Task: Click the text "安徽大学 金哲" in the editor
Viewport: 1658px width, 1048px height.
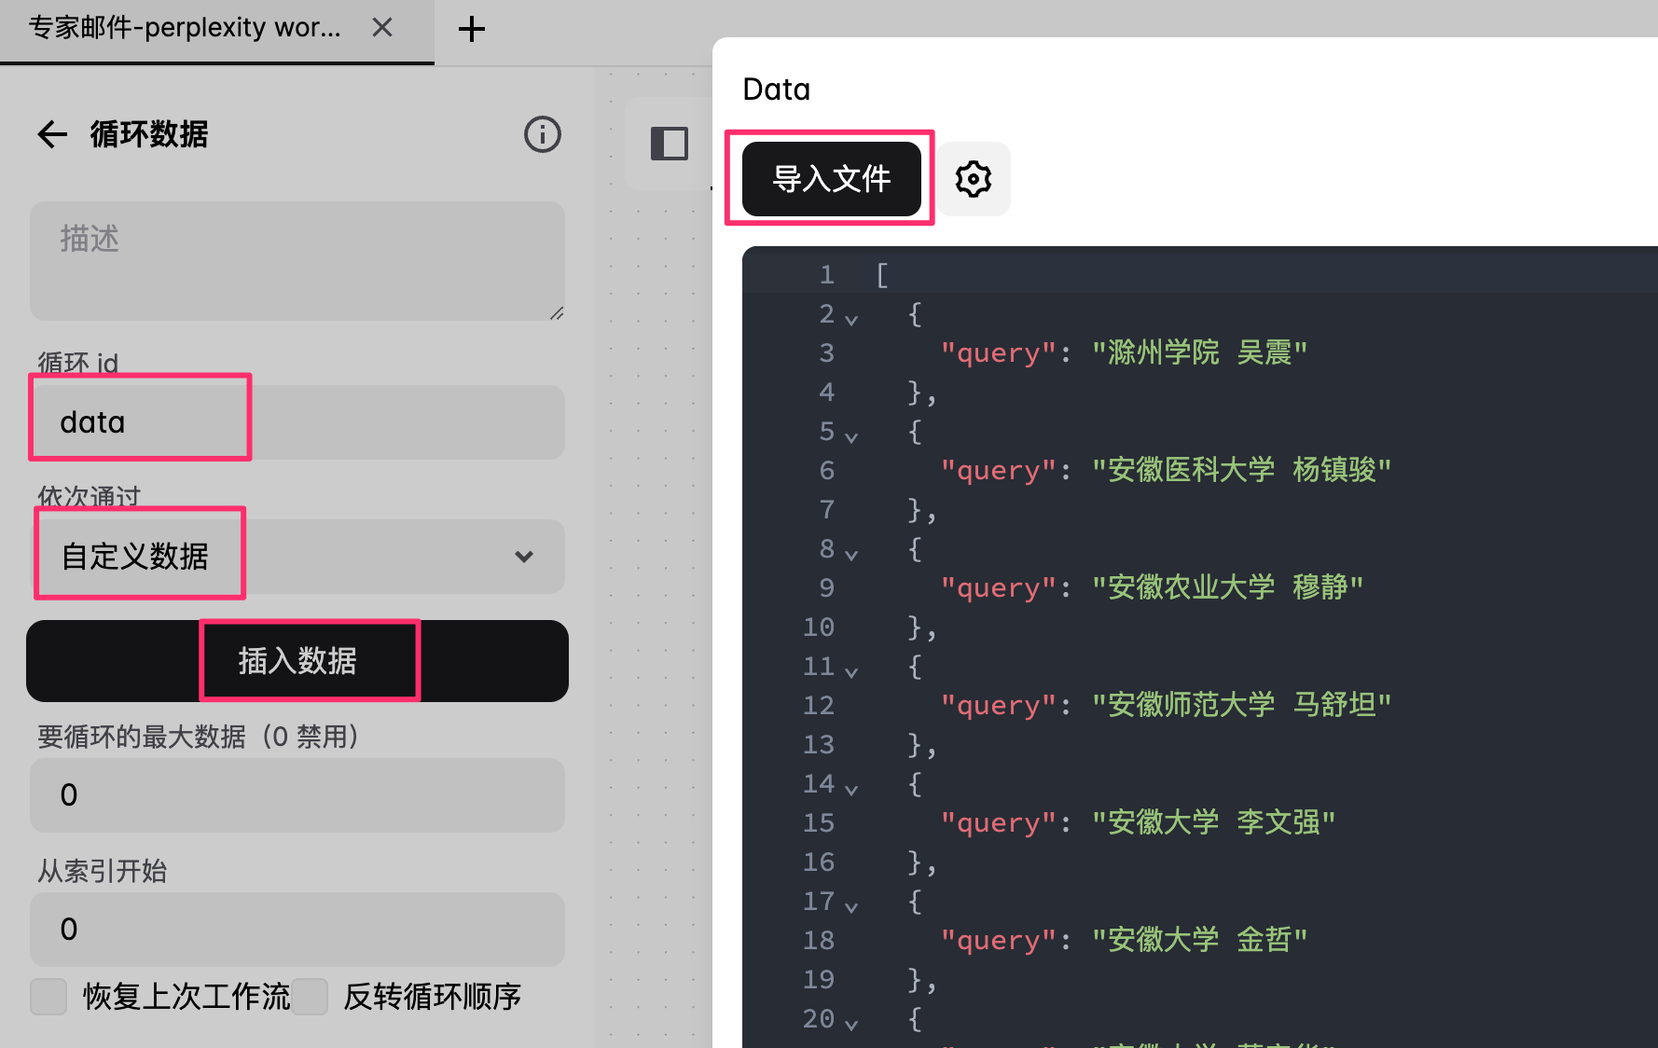Action: [1200, 940]
